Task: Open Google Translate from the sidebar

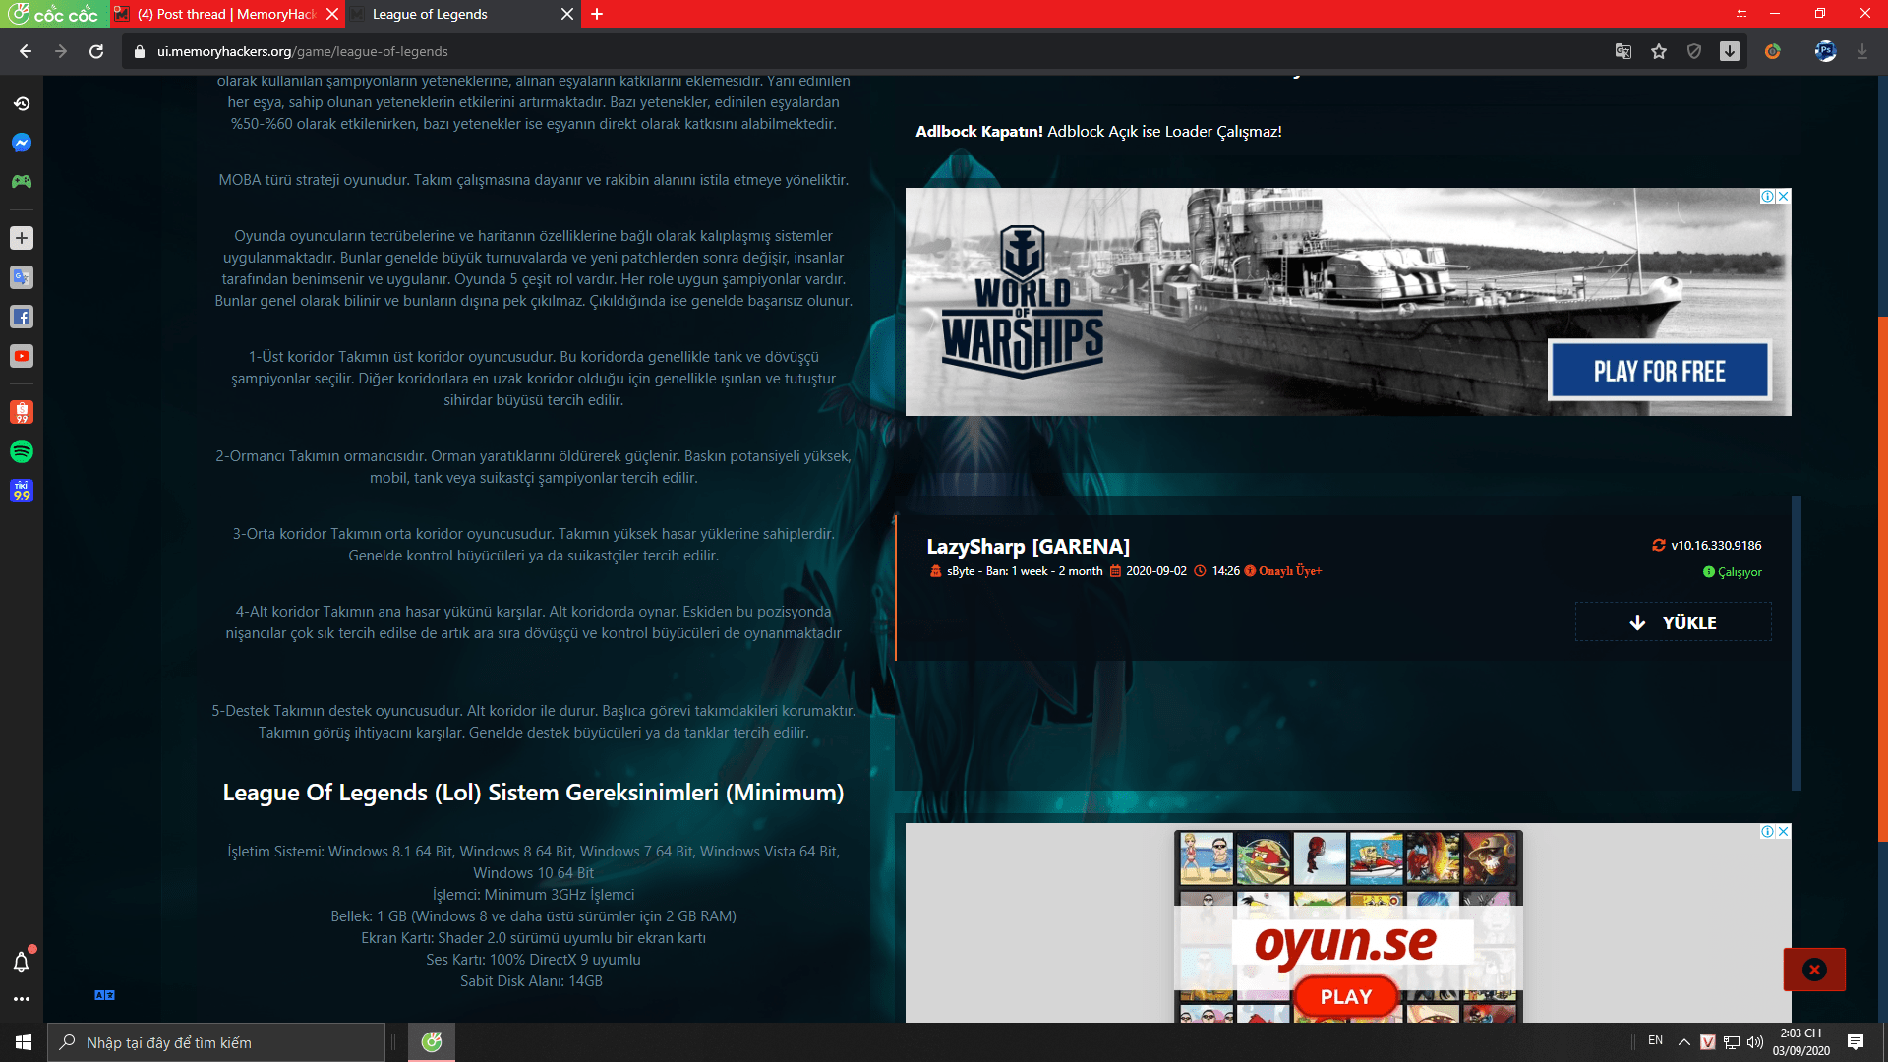Action: click(x=22, y=277)
